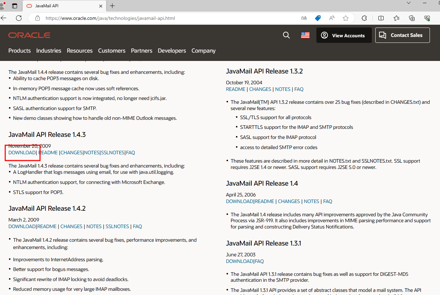
Task: Open SSLNOTES for Release 1.4.2
Action: (x=117, y=226)
